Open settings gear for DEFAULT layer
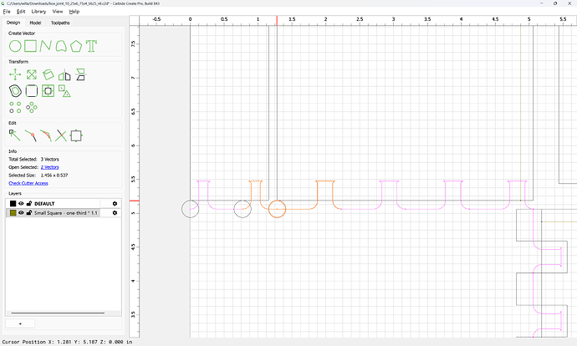Image resolution: width=577 pixels, height=346 pixels. click(x=115, y=203)
